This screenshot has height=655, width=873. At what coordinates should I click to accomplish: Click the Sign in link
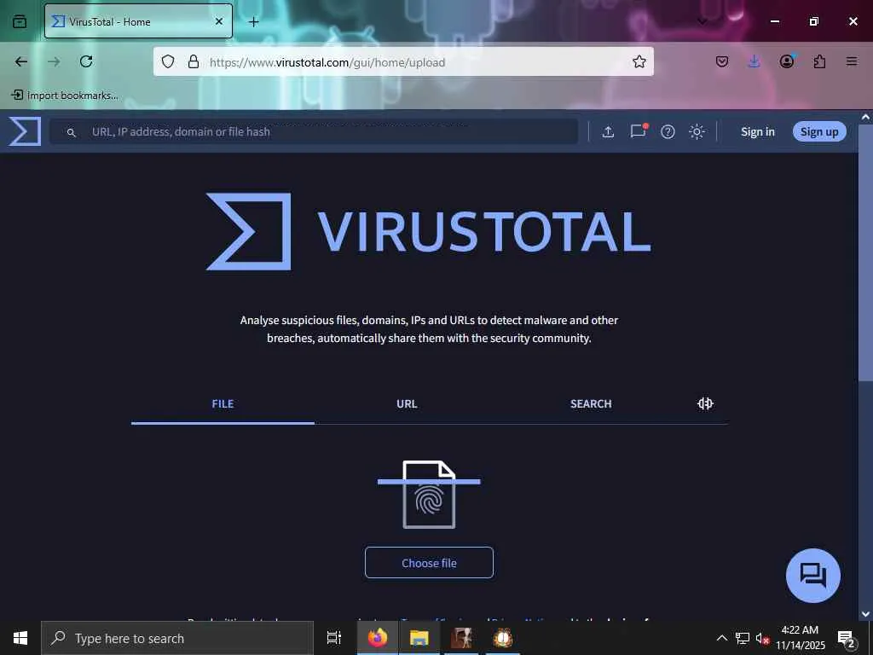tap(757, 131)
